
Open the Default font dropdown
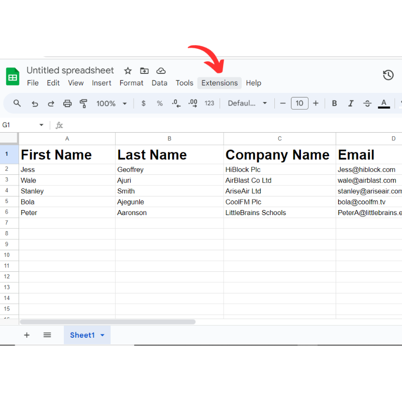tap(247, 104)
